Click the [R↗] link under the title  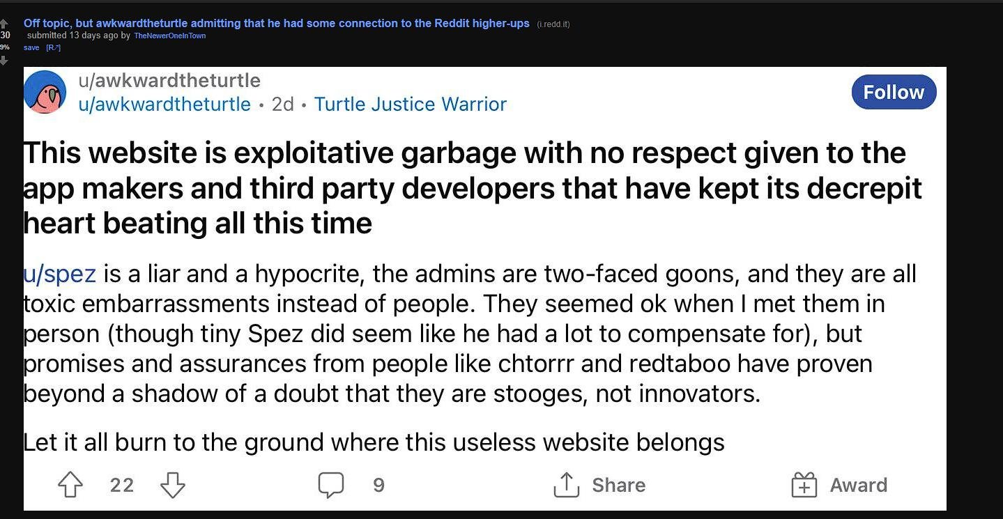click(x=54, y=47)
